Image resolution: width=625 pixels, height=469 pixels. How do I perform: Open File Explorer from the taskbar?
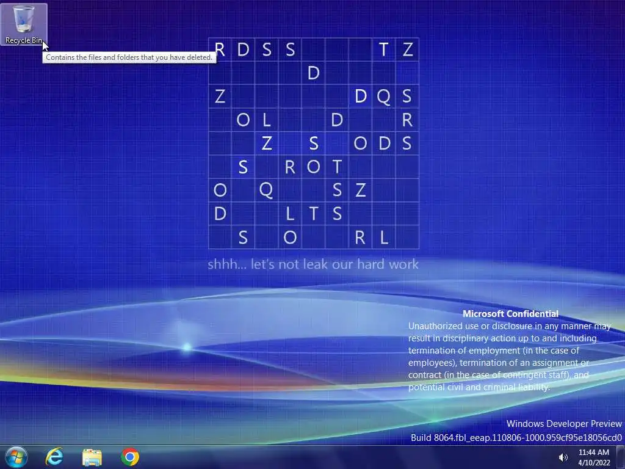click(x=92, y=457)
